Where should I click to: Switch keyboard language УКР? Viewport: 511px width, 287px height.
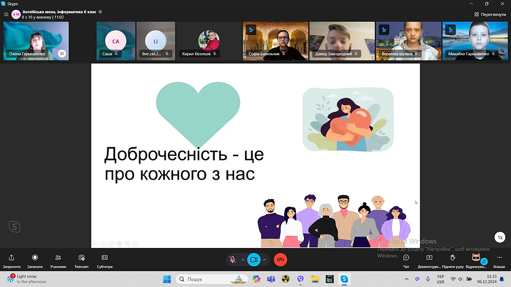click(x=441, y=279)
